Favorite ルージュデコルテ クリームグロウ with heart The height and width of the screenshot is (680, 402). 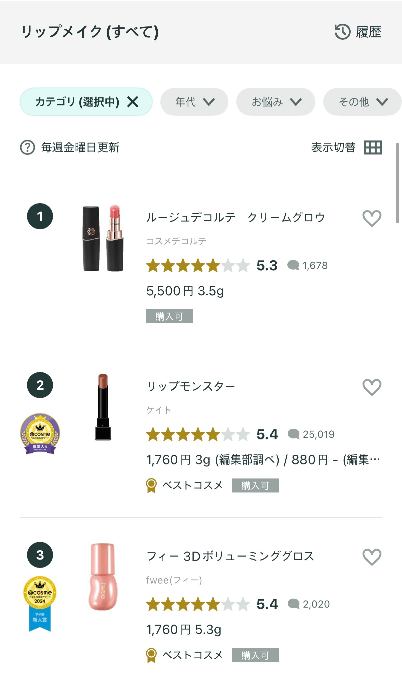pyautogui.click(x=372, y=219)
